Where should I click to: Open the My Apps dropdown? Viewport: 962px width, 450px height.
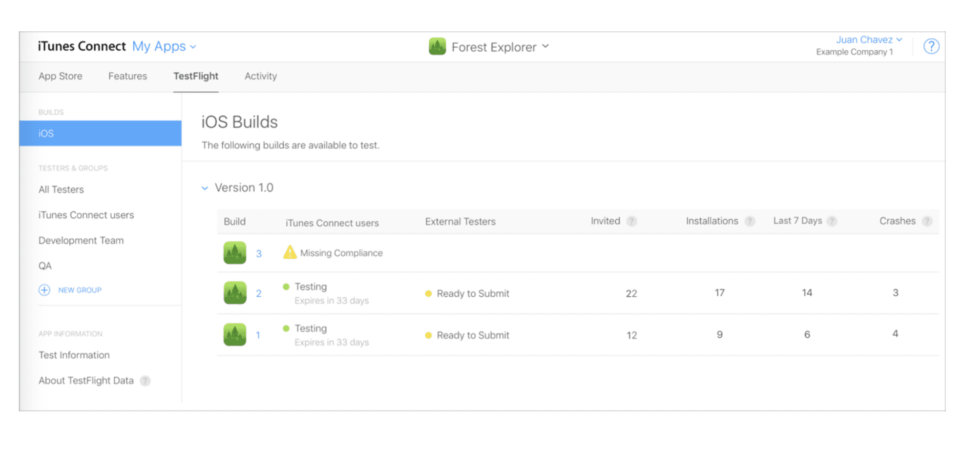(164, 46)
